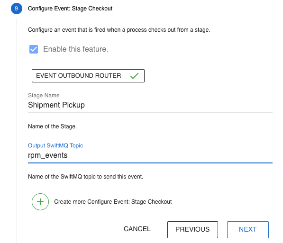
Task: Click the 'Enable this feature.' label text
Action: click(x=76, y=49)
